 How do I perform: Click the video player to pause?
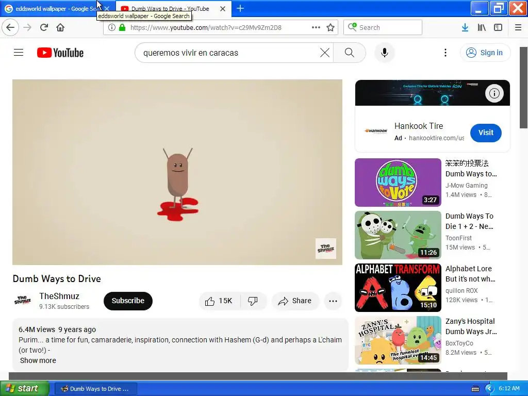[x=177, y=172]
